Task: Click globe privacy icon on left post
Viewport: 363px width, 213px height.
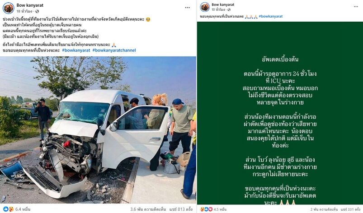Action: (37, 11)
